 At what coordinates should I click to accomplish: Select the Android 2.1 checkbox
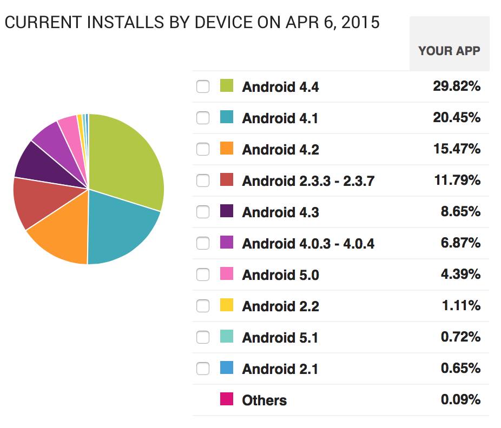pos(203,369)
